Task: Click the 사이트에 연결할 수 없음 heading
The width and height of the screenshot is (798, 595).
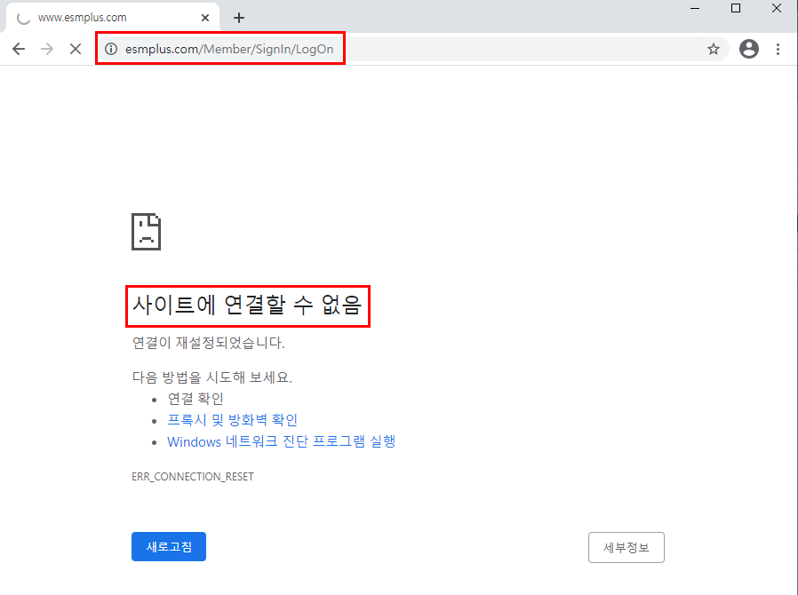Action: (247, 306)
